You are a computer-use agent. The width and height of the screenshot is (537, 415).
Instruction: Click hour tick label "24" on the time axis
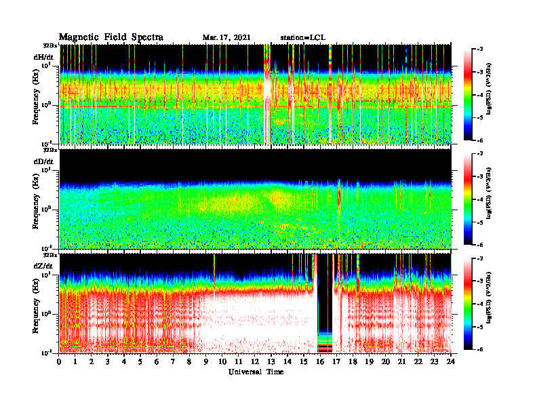(451, 362)
